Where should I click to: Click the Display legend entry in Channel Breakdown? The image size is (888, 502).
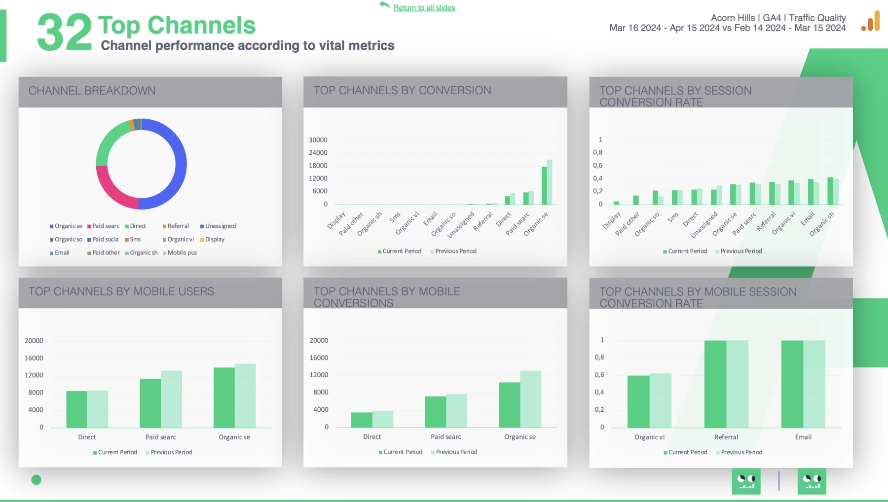tap(212, 240)
